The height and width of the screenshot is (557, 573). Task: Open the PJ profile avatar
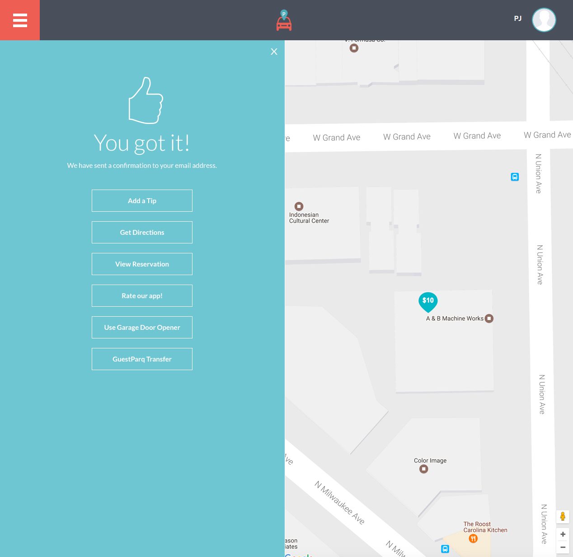[544, 20]
